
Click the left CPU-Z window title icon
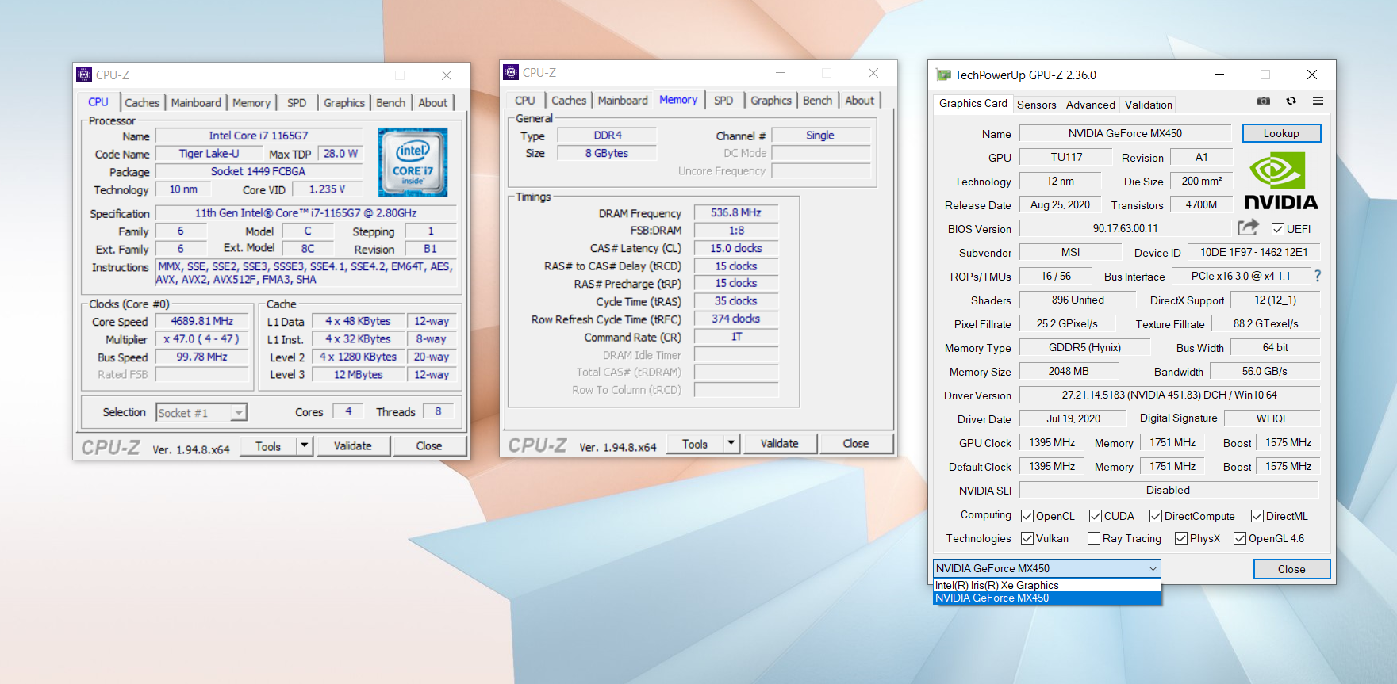click(84, 75)
